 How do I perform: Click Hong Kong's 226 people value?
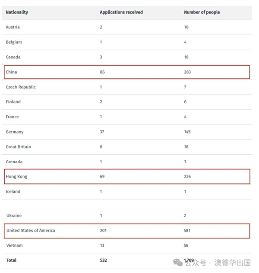187,177
